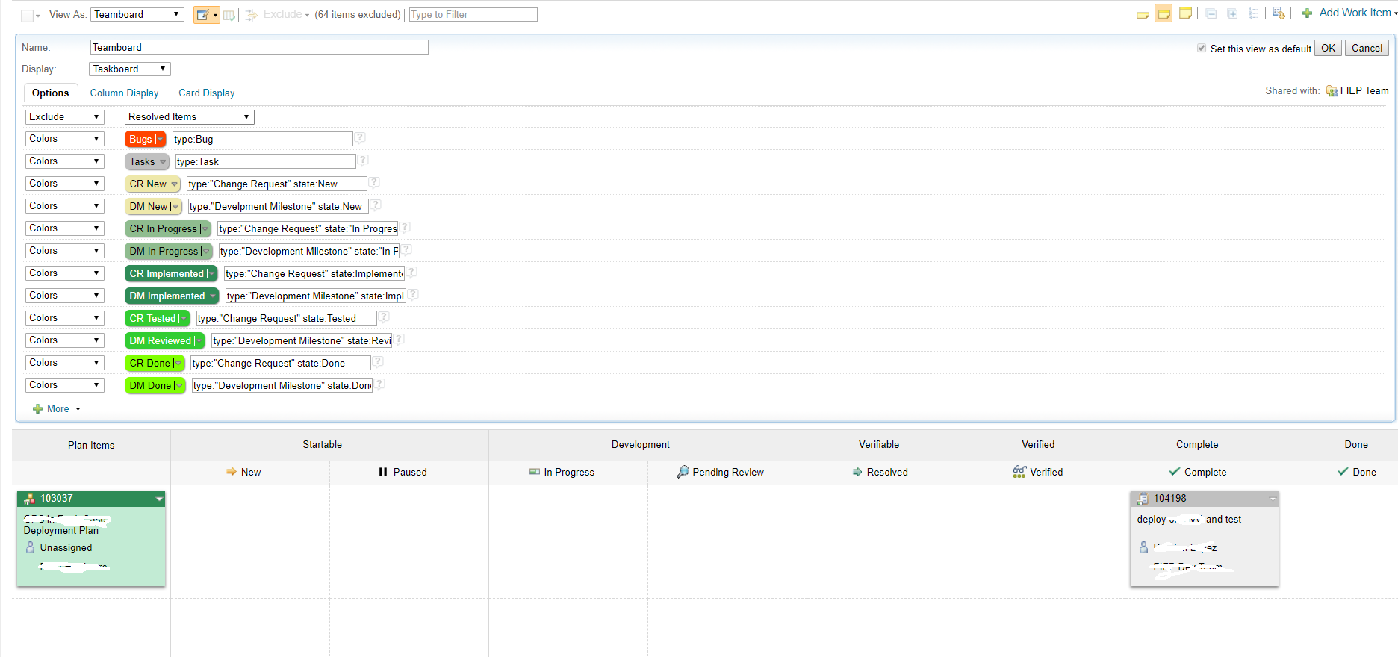
Task: Open the Display Taskboard dropdown
Action: (x=130, y=69)
